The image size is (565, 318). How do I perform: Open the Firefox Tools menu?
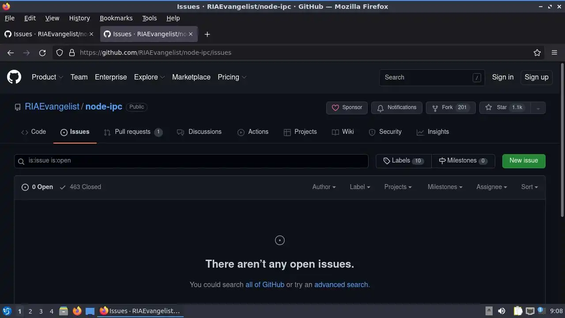click(x=149, y=18)
